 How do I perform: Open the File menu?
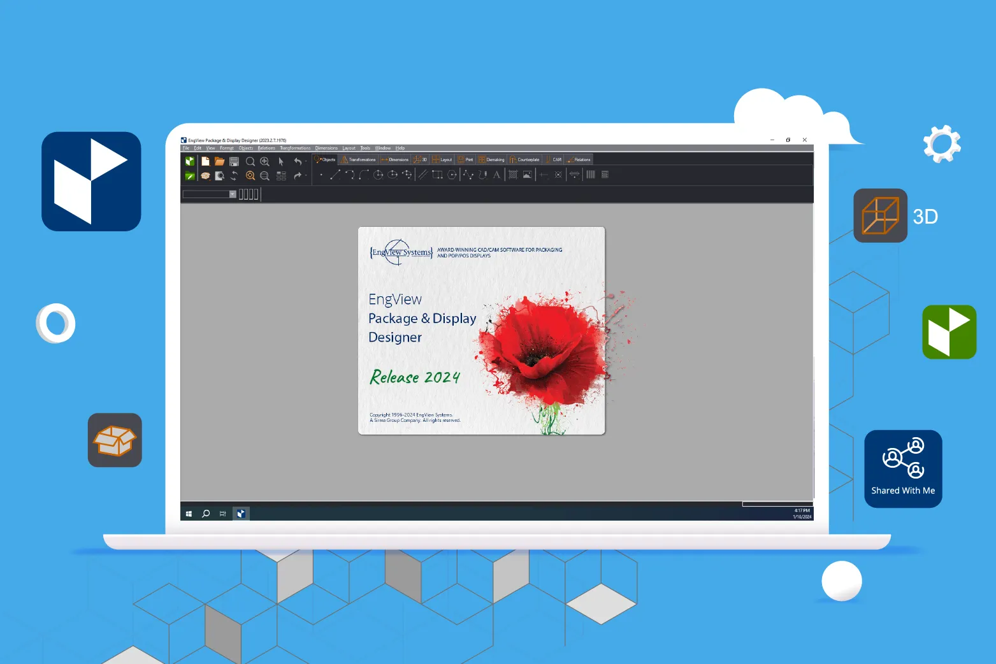click(186, 148)
